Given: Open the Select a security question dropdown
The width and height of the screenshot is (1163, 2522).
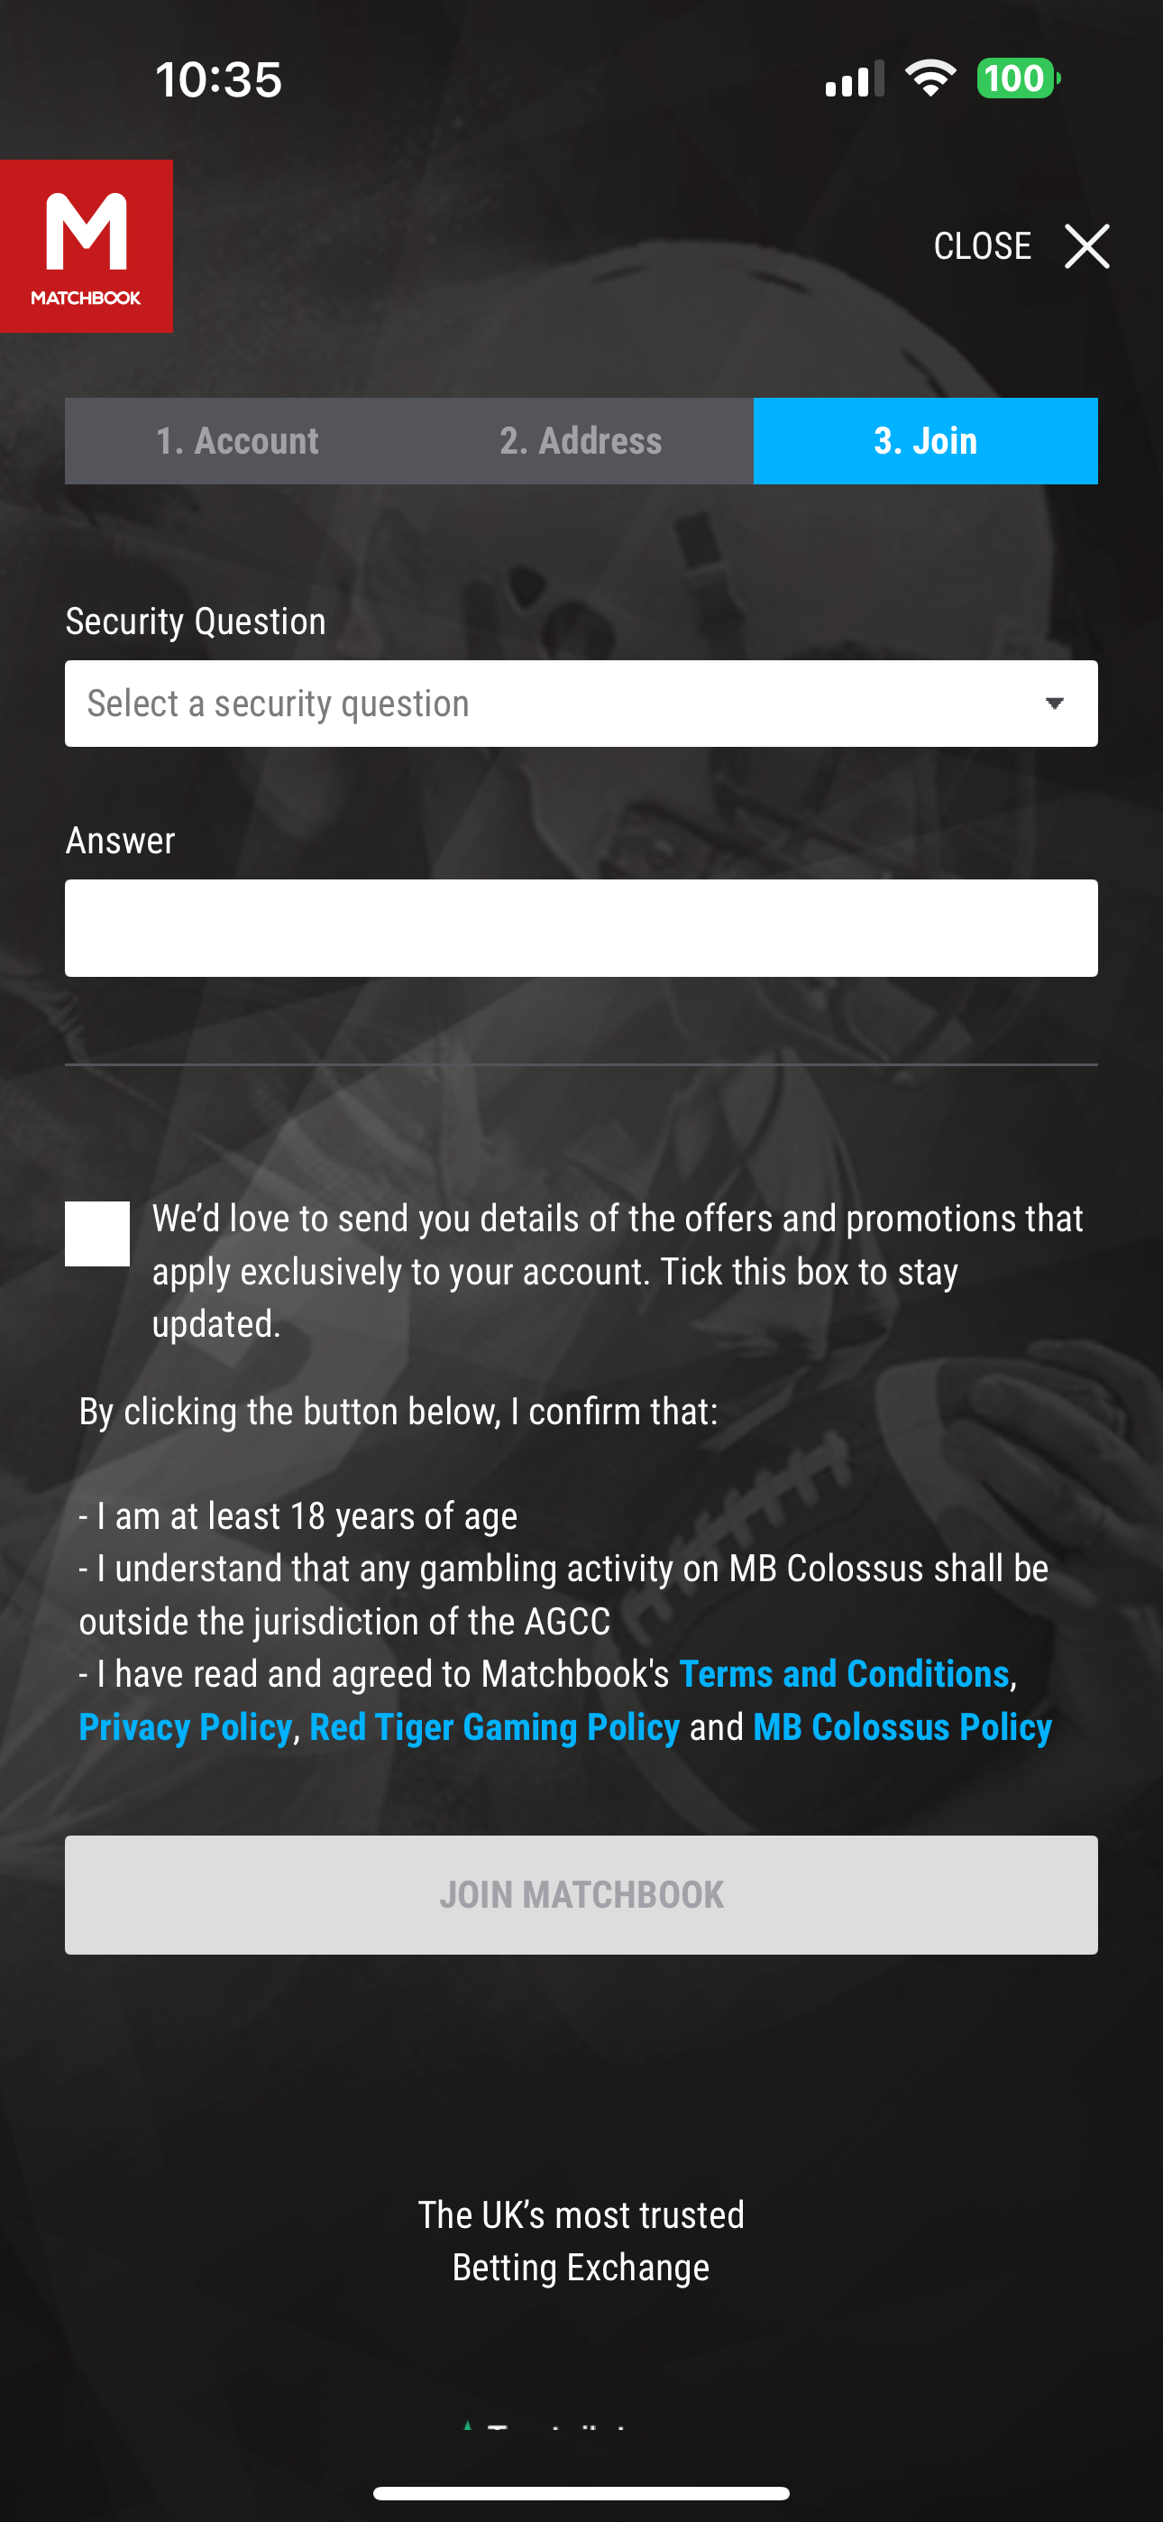Looking at the screenshot, I should coord(548,704).
